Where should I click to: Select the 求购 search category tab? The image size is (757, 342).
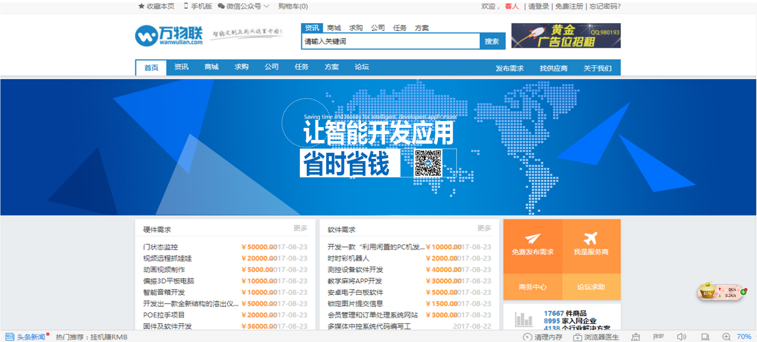click(356, 28)
